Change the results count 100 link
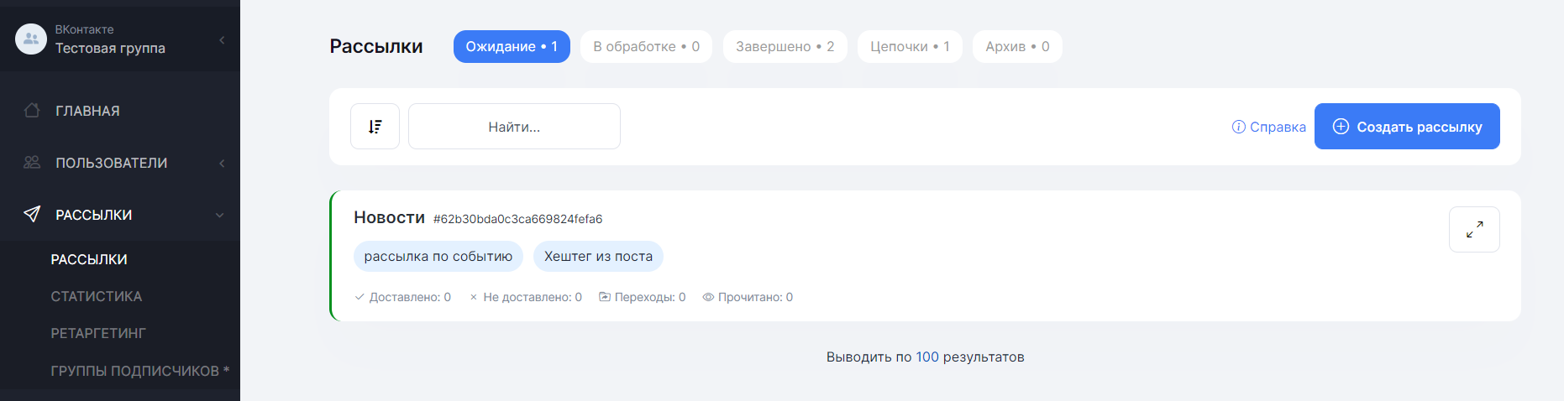 (x=926, y=357)
